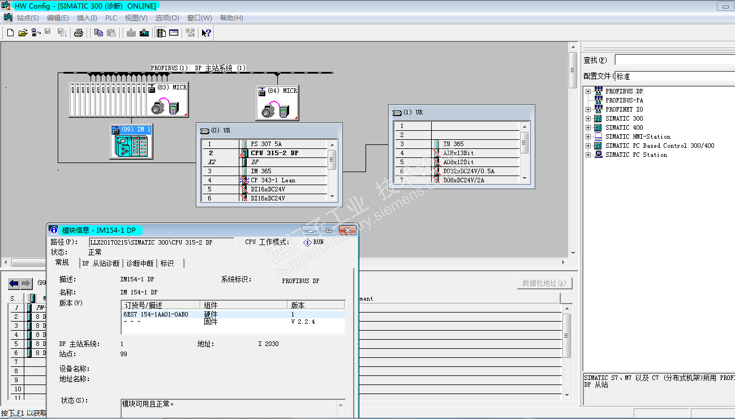Switch to the DP 从站诊断 tab

[101, 263]
